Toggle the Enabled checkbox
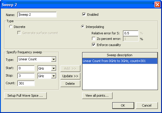Image resolution: width=162 pixels, height=113 pixels. click(x=84, y=15)
